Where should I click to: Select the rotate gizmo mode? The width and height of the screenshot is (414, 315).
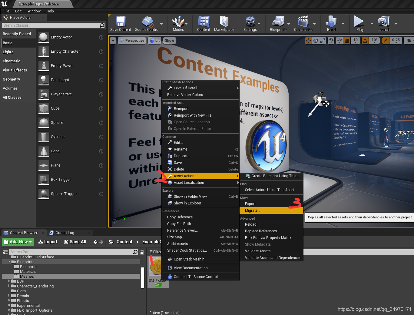(x=316, y=41)
